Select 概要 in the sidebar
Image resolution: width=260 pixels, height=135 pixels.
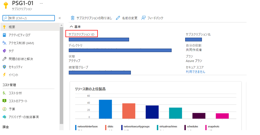click(30, 27)
